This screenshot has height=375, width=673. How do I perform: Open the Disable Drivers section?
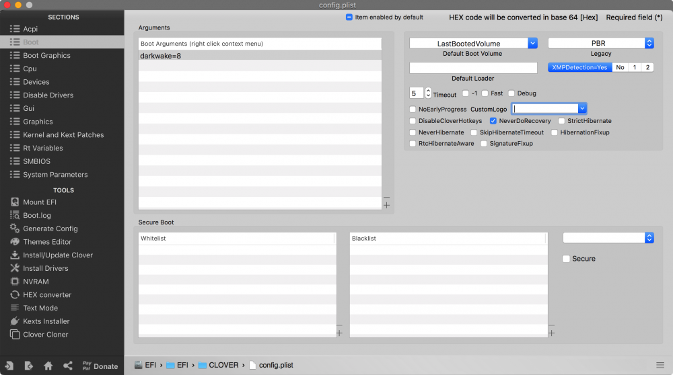pyautogui.click(x=62, y=95)
